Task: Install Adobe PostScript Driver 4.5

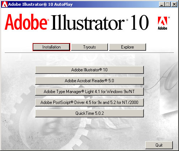Action: pyautogui.click(x=89, y=102)
